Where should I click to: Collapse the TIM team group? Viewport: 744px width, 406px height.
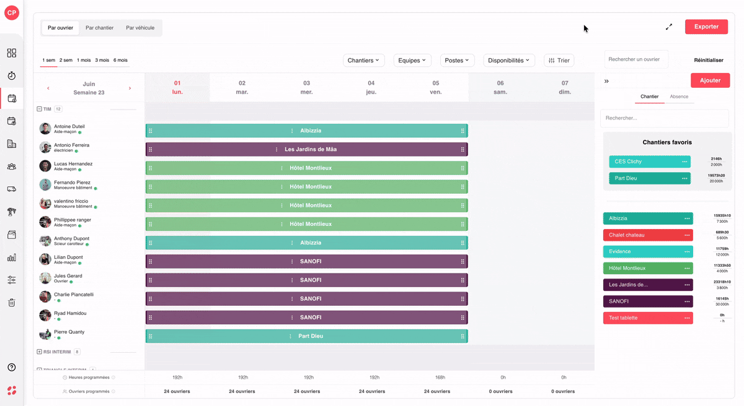click(x=39, y=109)
